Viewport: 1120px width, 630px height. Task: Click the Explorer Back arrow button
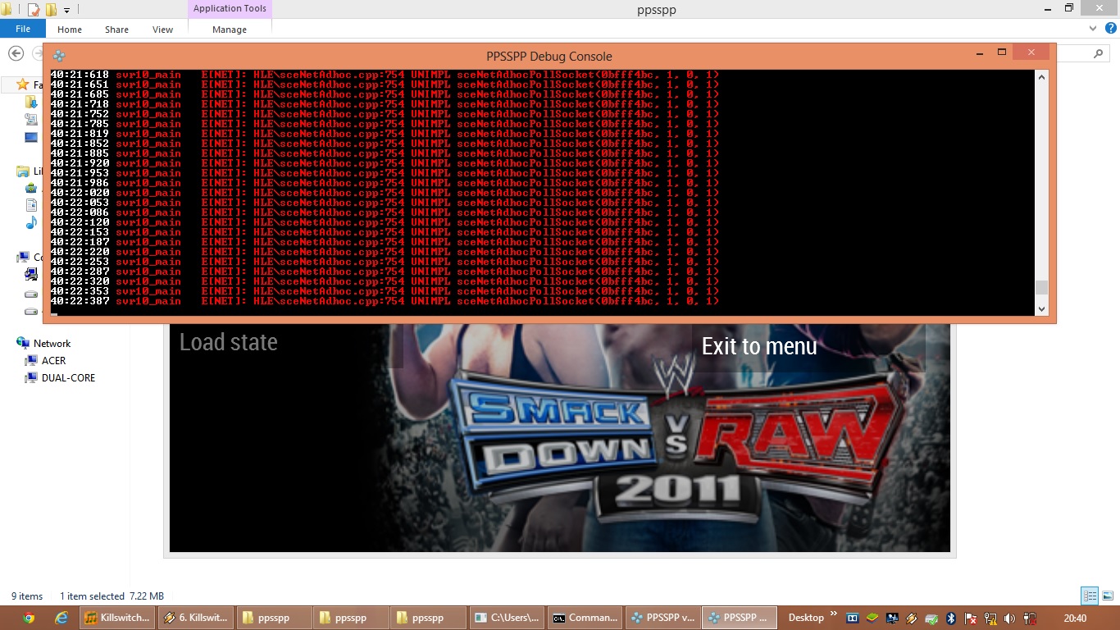tap(16, 53)
